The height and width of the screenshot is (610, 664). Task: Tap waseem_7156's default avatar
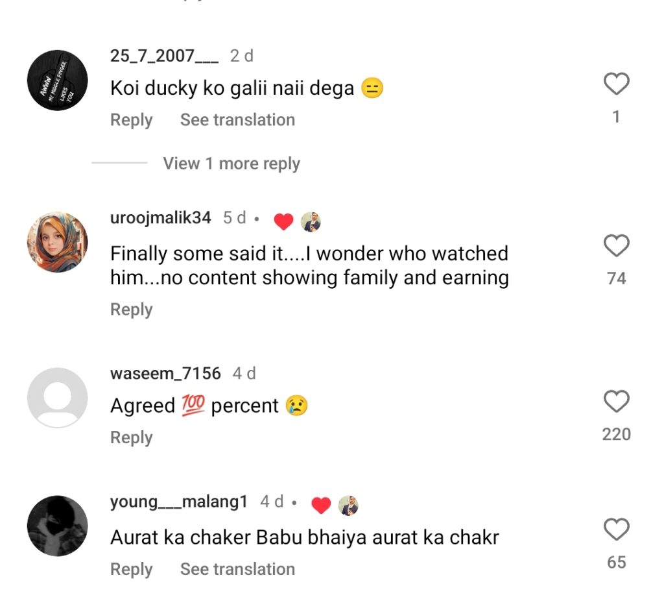pos(57,397)
